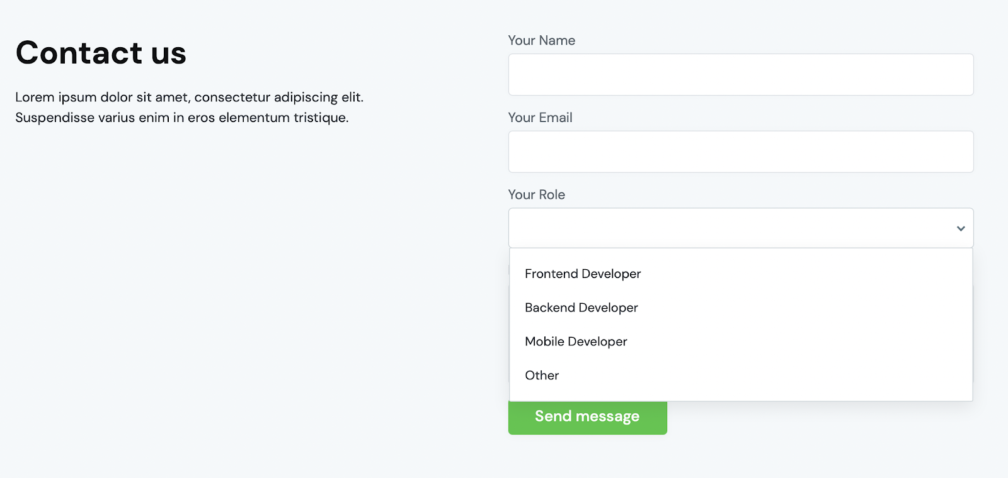Click the dropdown arrow beside Your Role

[960, 228]
